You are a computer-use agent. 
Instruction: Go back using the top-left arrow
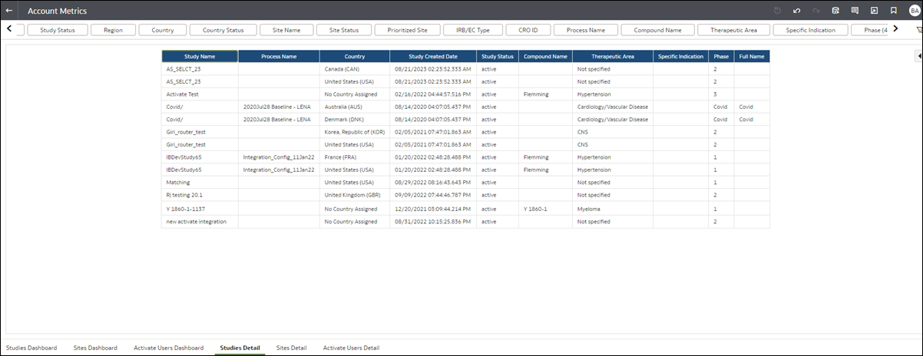coord(9,11)
